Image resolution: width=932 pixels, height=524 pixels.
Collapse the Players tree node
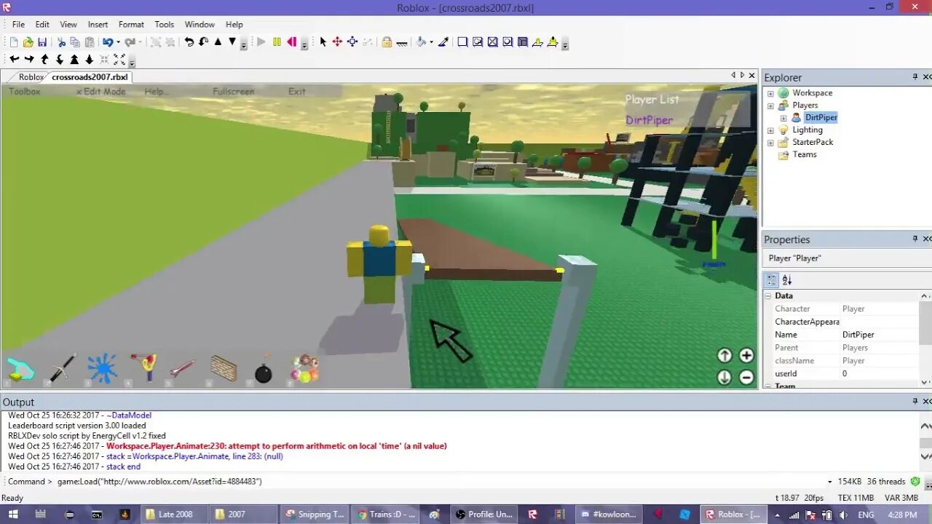[x=770, y=106]
